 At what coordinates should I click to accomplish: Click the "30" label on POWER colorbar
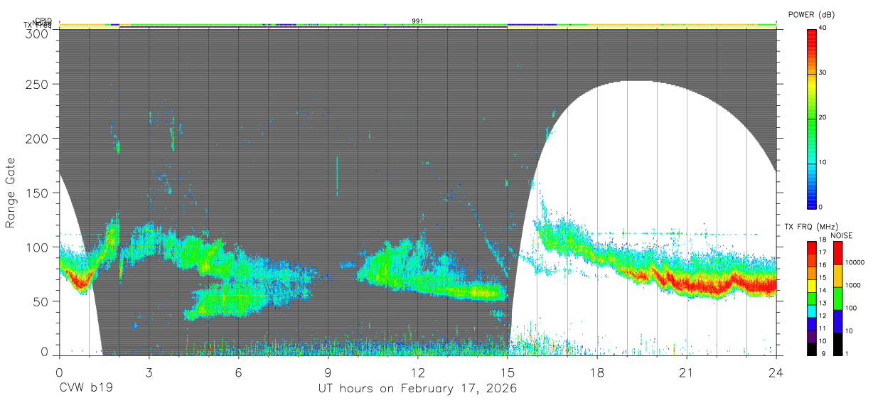(x=824, y=72)
